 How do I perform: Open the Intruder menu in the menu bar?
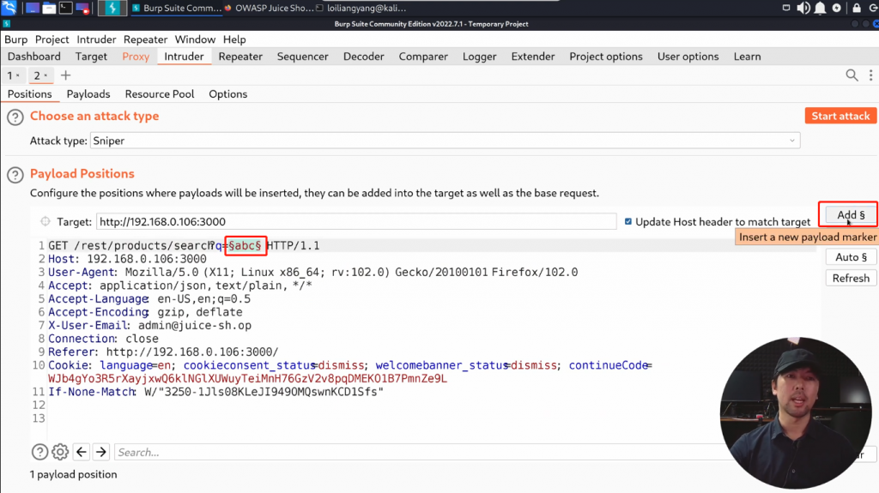[x=96, y=39]
